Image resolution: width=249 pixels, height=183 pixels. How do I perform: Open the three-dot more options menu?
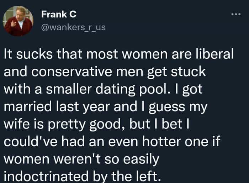tap(235, 15)
